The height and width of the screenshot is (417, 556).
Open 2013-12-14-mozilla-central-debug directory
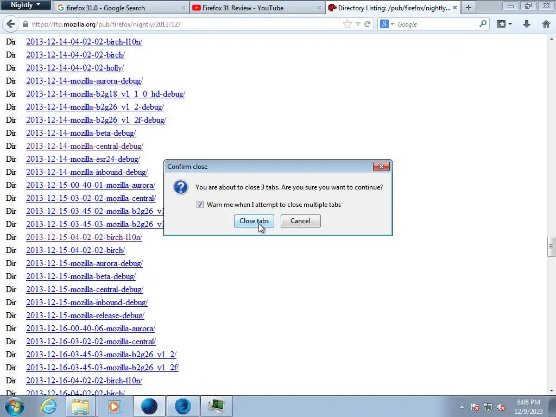[85, 146]
